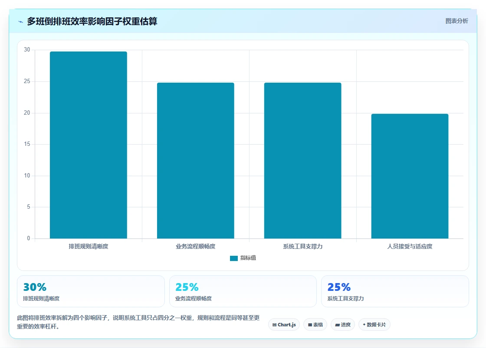Click the large 30% figure
The width and height of the screenshot is (486, 348).
click(35, 287)
